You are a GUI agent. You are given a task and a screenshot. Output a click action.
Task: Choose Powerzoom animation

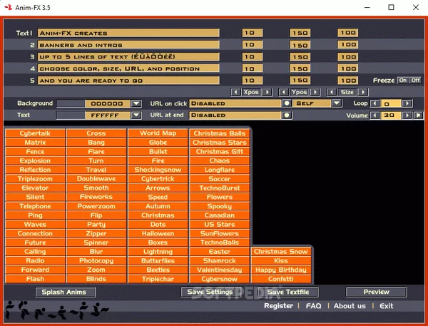pos(96,206)
